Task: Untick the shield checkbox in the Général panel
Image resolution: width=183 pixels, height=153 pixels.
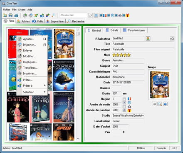Action: click(124, 103)
